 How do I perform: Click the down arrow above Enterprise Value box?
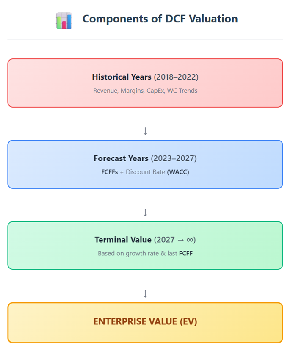145,294
